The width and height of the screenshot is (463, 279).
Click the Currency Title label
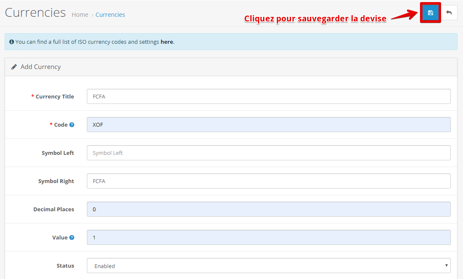pos(55,97)
